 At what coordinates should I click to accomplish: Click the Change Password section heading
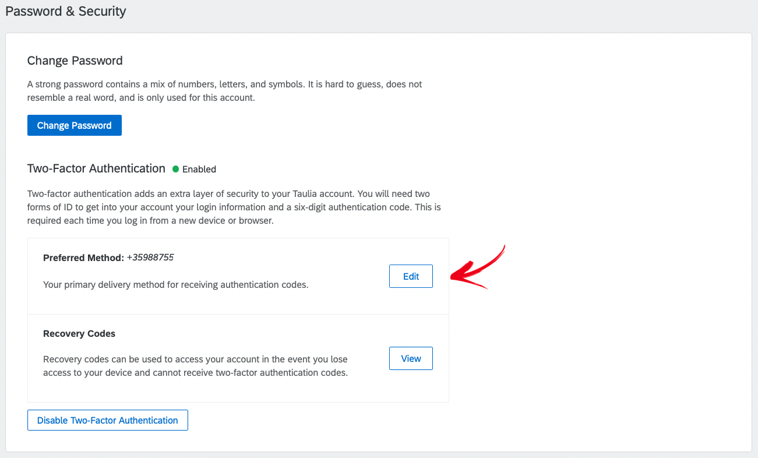(75, 61)
